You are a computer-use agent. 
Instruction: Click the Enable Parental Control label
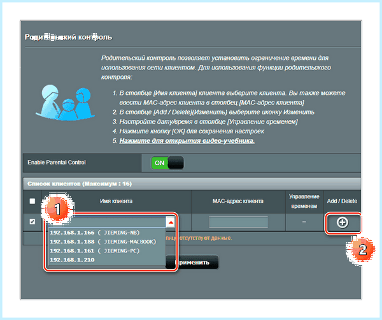point(57,163)
